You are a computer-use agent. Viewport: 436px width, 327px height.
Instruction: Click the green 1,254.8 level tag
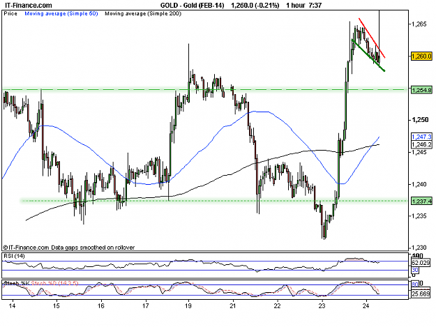(x=421, y=90)
